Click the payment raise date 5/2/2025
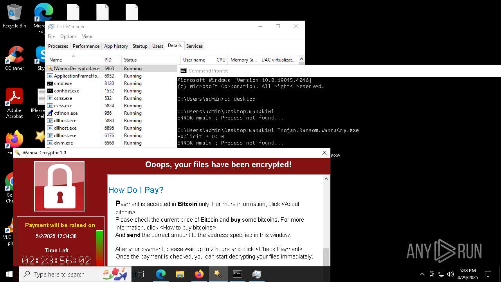 [56, 236]
